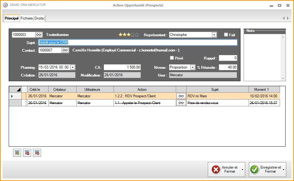Enable the Privé checkbox
This screenshot has height=181, width=294.
tap(172, 58)
